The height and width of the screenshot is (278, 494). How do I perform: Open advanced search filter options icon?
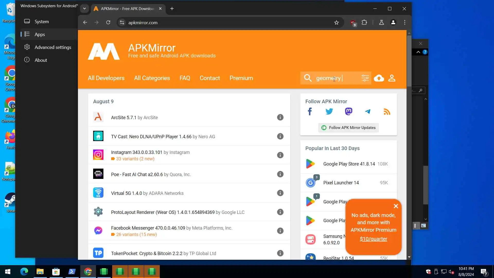pyautogui.click(x=365, y=78)
